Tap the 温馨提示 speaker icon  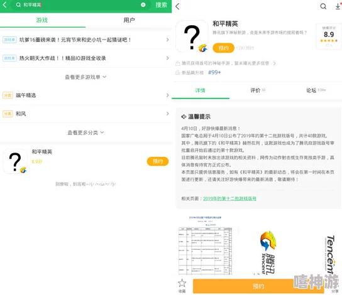coord(184,117)
